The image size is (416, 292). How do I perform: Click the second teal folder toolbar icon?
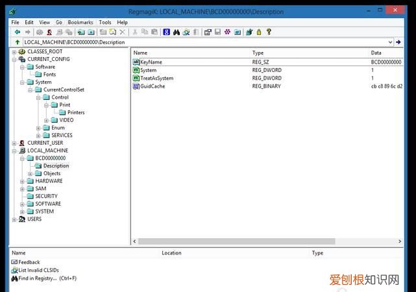click(91, 32)
